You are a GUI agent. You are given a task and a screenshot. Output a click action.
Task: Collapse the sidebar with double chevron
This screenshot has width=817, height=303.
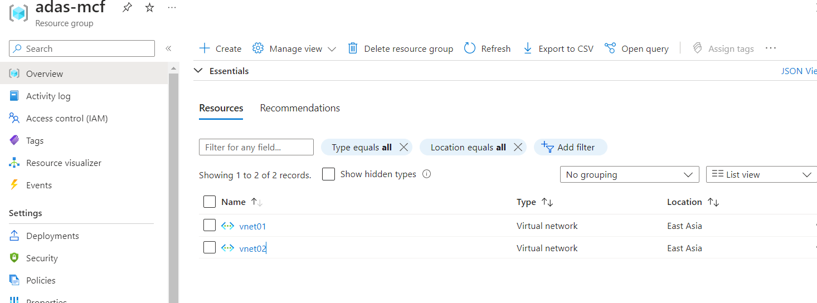coord(168,48)
